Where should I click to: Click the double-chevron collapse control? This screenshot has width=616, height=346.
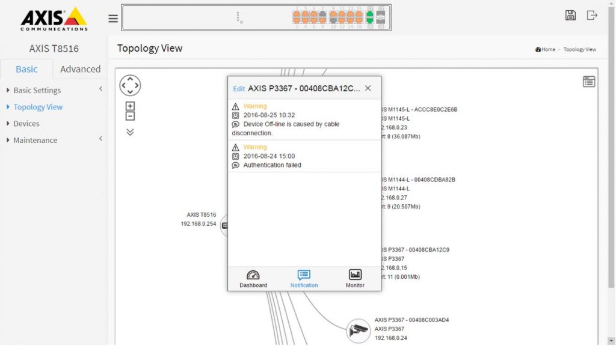pos(130,132)
